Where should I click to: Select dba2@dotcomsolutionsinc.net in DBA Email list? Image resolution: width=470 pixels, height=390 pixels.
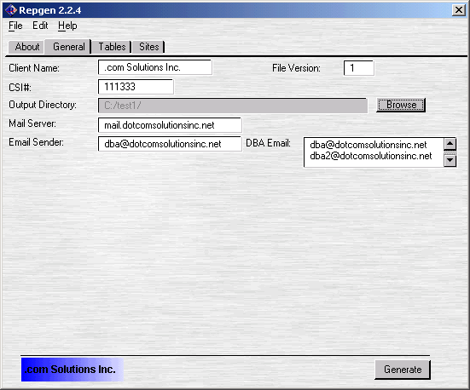pyautogui.click(x=371, y=156)
